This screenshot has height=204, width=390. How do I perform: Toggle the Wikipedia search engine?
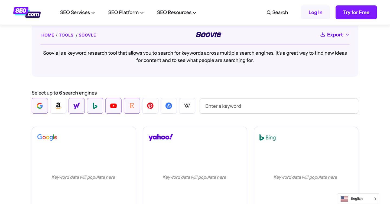pos(187,106)
